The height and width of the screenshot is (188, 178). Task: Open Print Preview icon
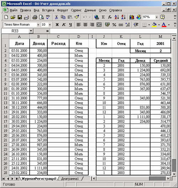[x=41, y=18]
